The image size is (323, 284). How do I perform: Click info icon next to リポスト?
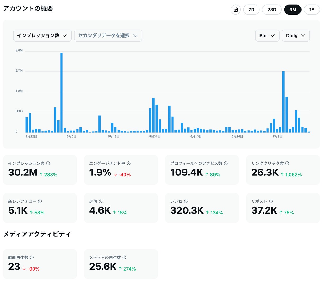(271, 201)
